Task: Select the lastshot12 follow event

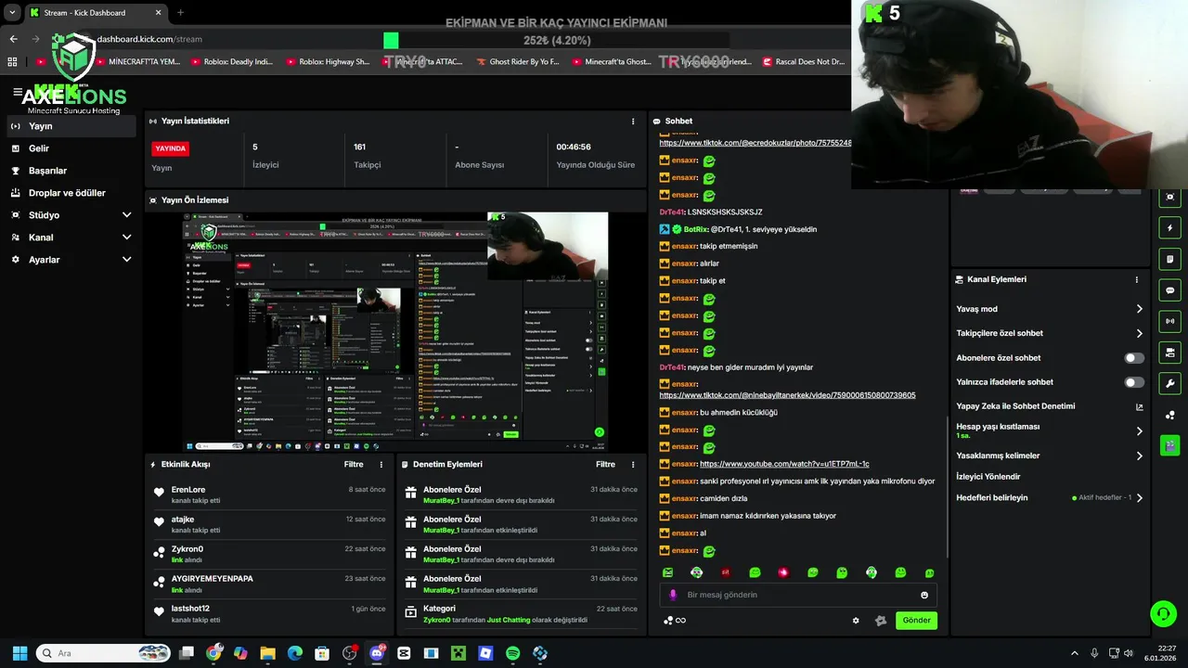Action: point(270,614)
